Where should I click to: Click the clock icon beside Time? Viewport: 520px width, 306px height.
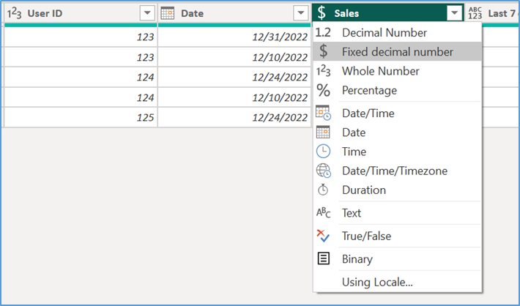(323, 152)
